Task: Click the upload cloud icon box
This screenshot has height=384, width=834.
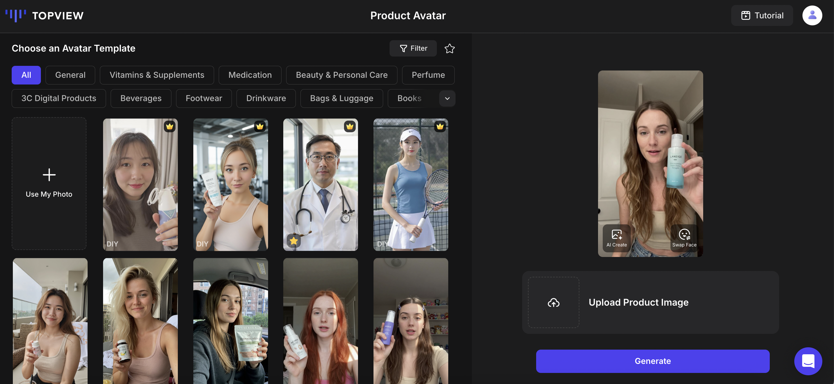Action: click(553, 302)
